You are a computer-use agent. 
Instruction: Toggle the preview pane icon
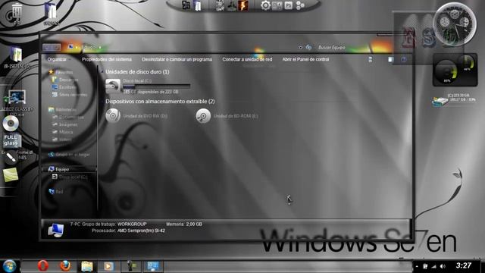[391, 59]
